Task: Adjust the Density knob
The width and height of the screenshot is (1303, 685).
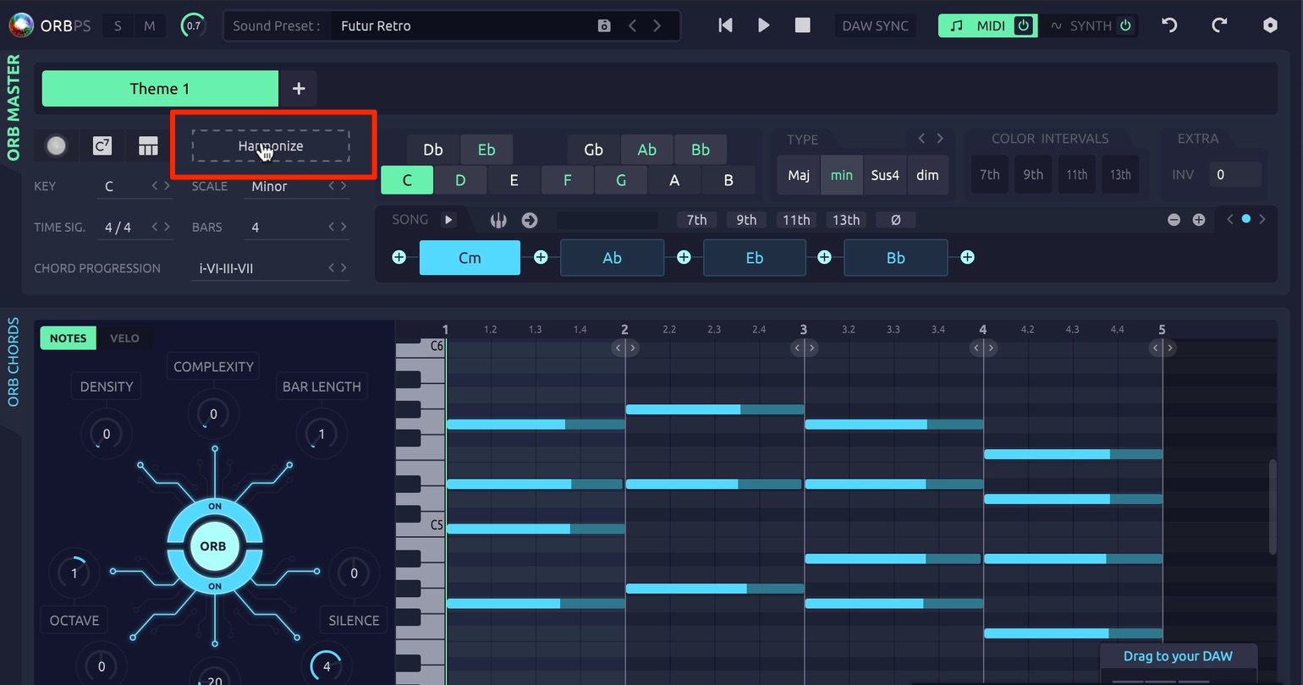Action: click(x=107, y=434)
